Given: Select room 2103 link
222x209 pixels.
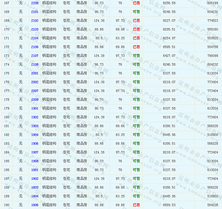Looking at the screenshot, I should (35, 29).
